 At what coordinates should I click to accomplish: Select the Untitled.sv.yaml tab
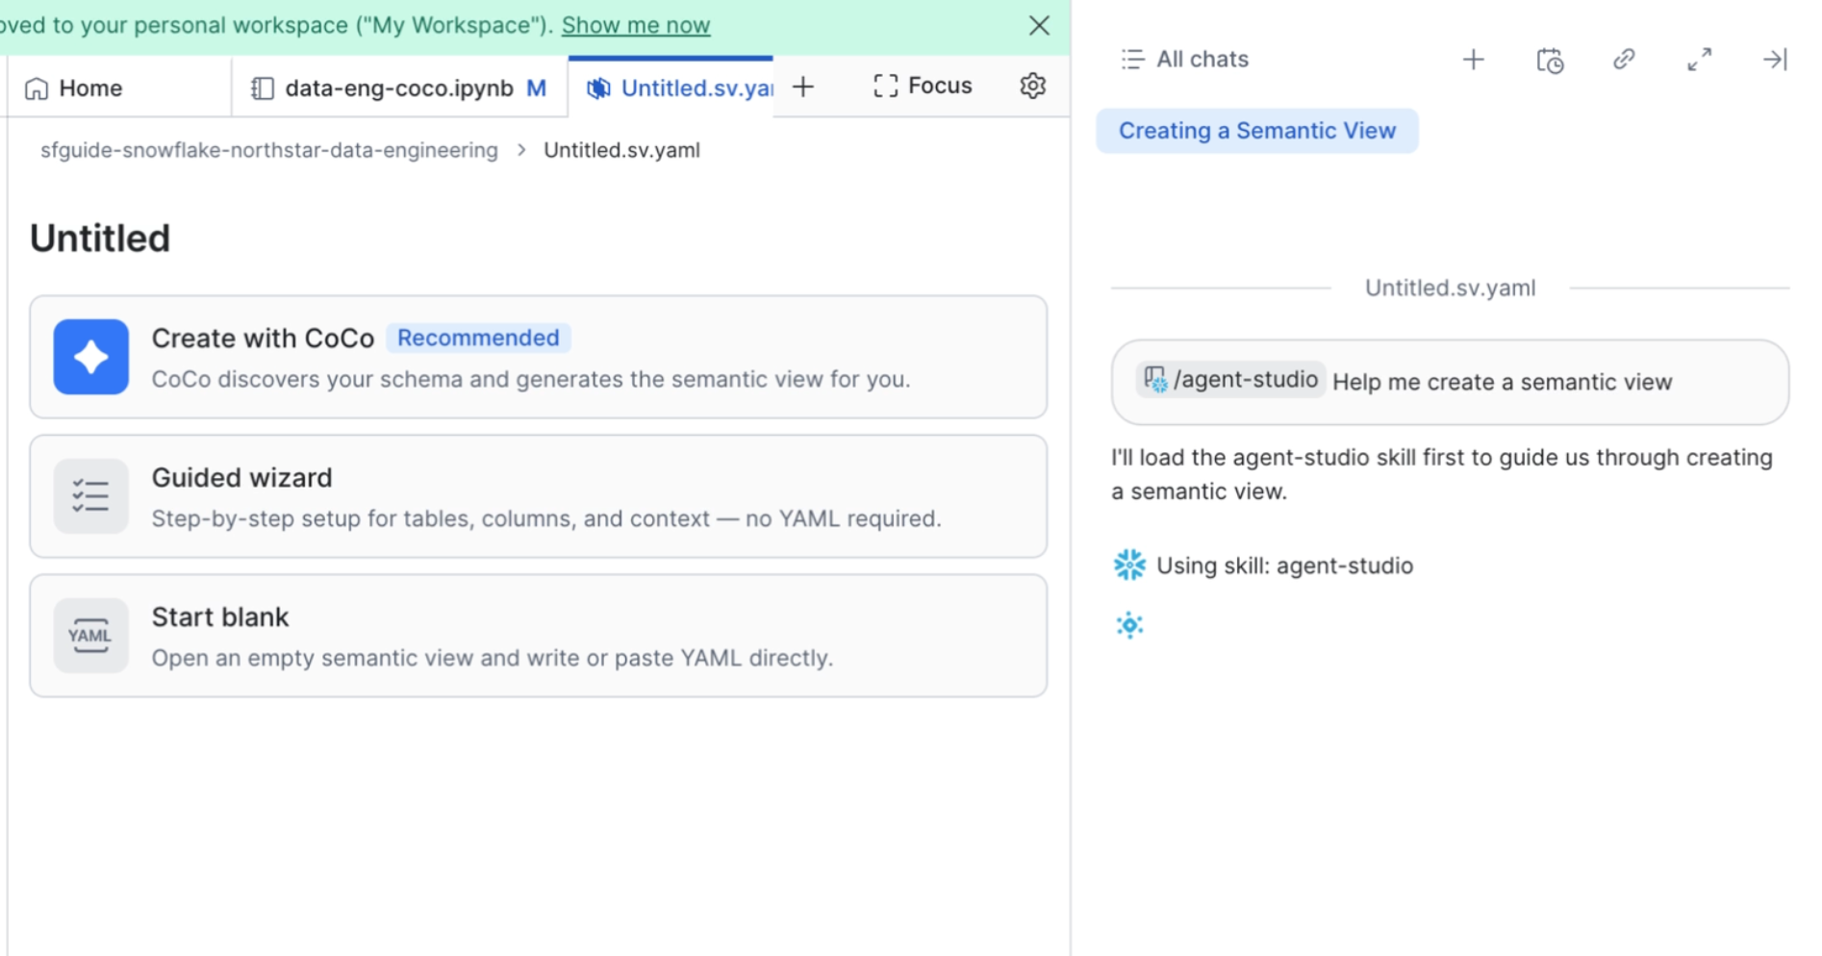(671, 88)
